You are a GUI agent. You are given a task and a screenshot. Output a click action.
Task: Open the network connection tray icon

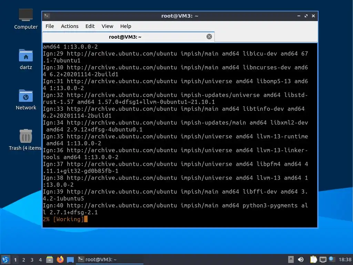(x=323, y=259)
